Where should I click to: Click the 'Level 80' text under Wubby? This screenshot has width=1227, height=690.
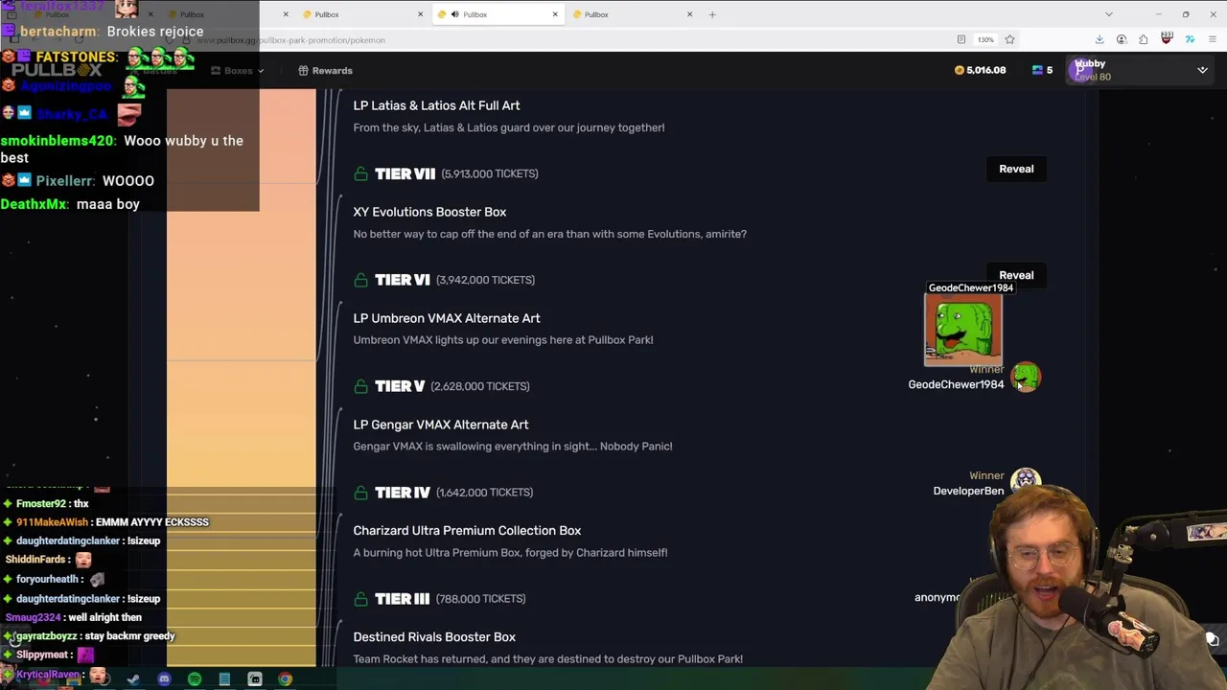click(1093, 77)
